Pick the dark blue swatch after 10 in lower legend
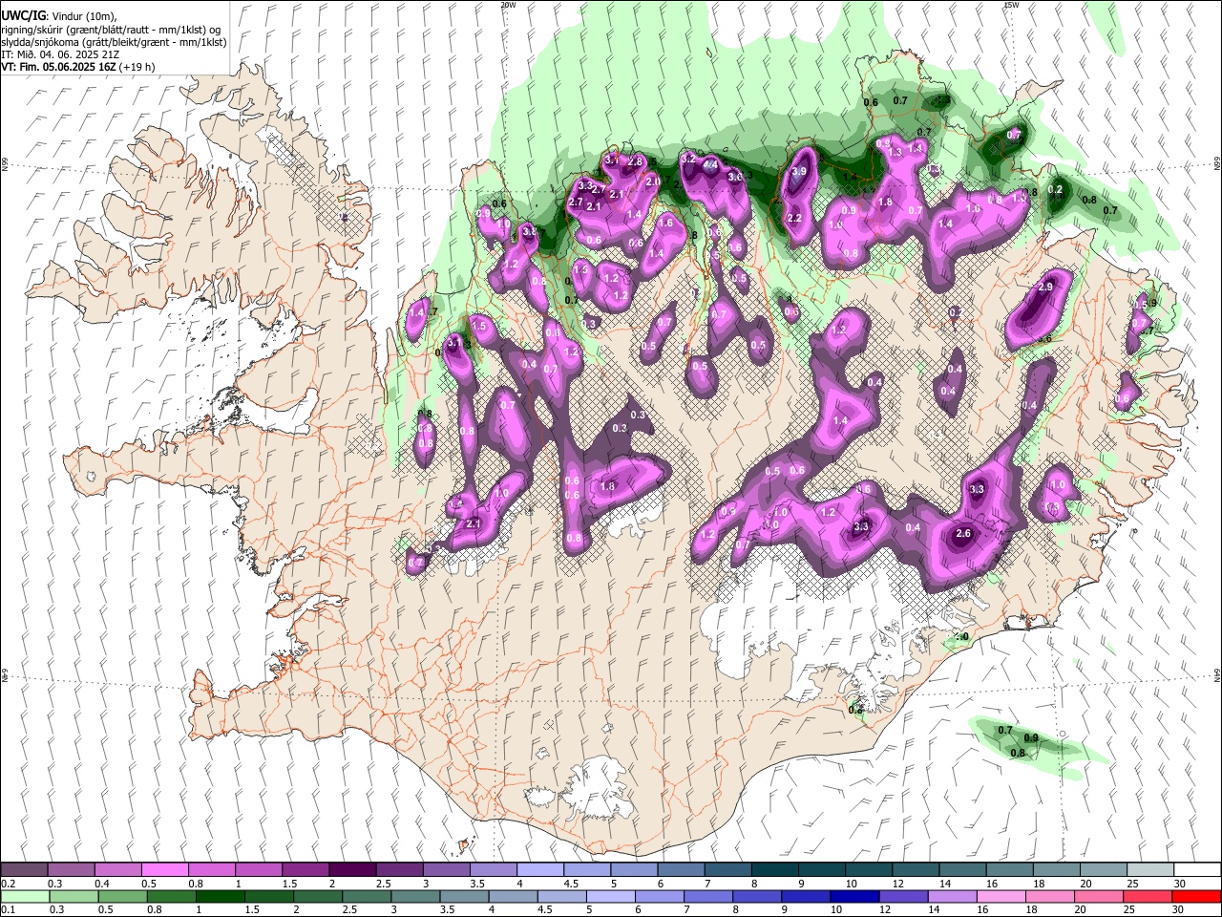 click(x=854, y=896)
